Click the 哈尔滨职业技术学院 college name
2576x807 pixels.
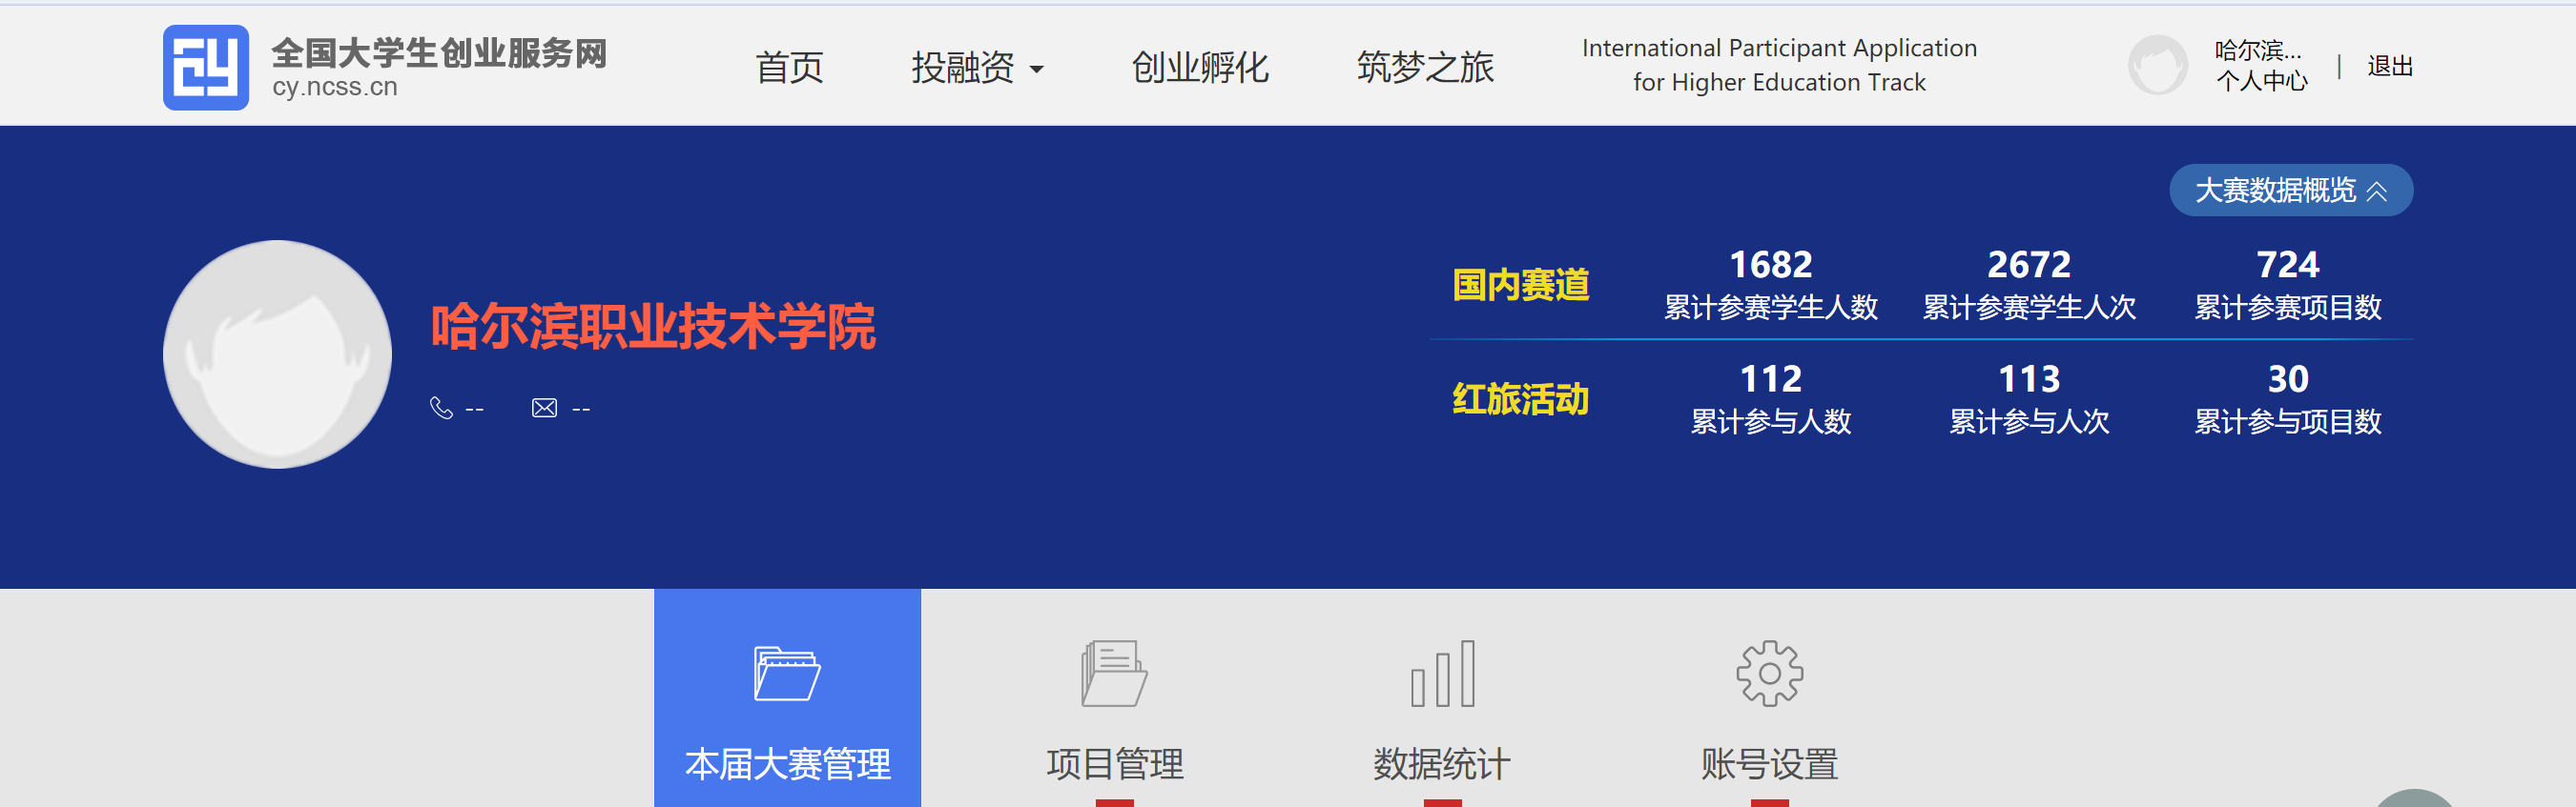653,326
